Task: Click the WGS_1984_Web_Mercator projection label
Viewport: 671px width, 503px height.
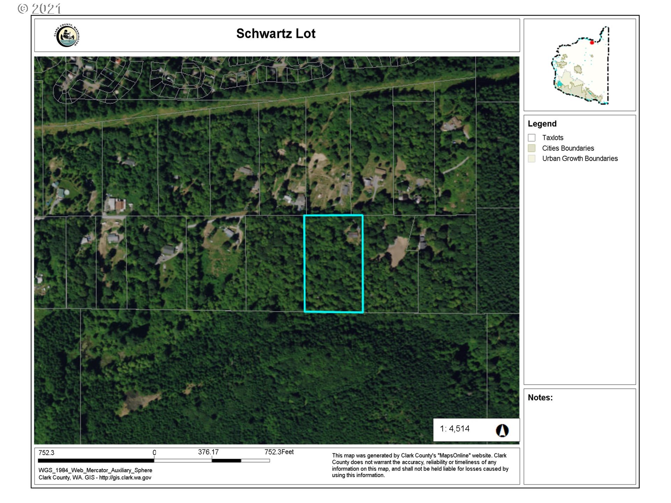Action: [95, 470]
